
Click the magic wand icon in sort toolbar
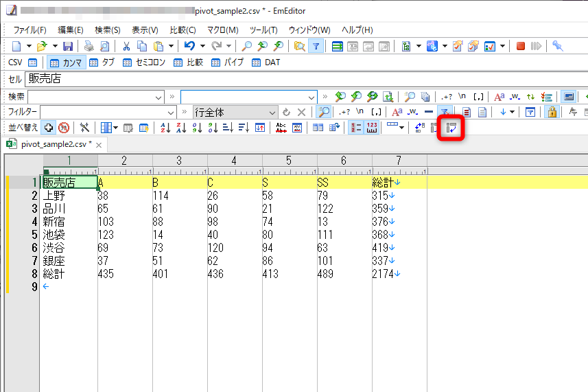85,128
